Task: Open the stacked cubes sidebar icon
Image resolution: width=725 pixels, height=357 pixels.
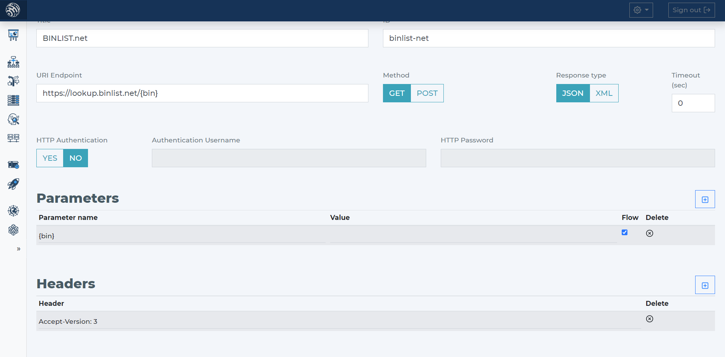Action: [x=13, y=230]
